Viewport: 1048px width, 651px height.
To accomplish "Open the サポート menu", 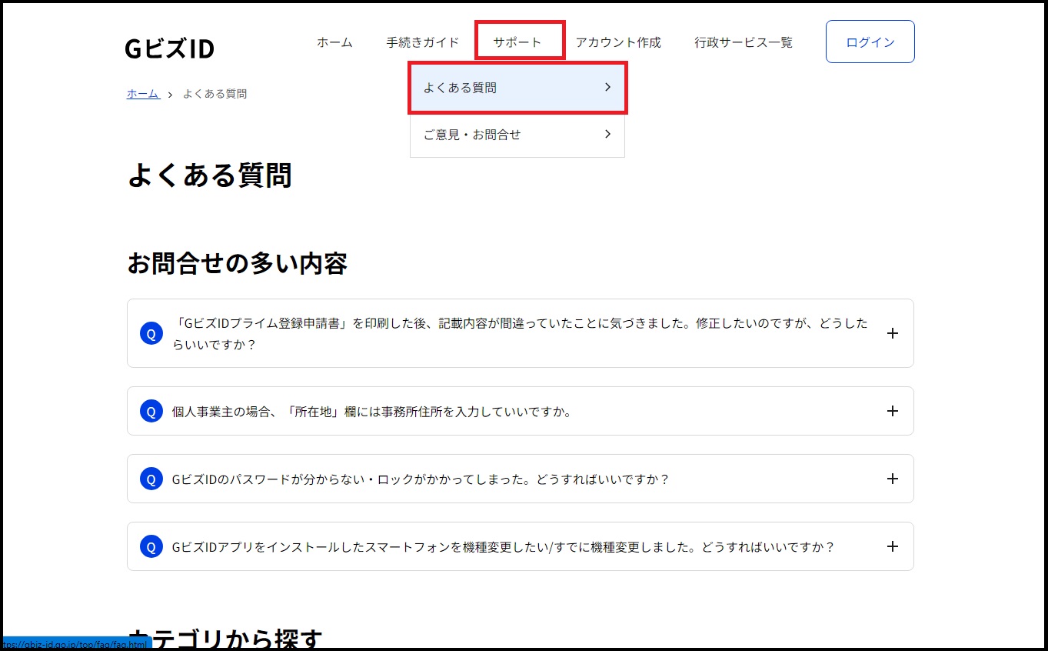I will click(517, 42).
